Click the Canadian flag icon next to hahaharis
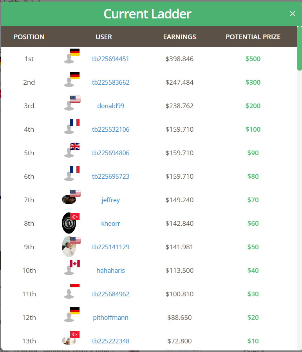This screenshot has width=302, height=352. (x=75, y=264)
